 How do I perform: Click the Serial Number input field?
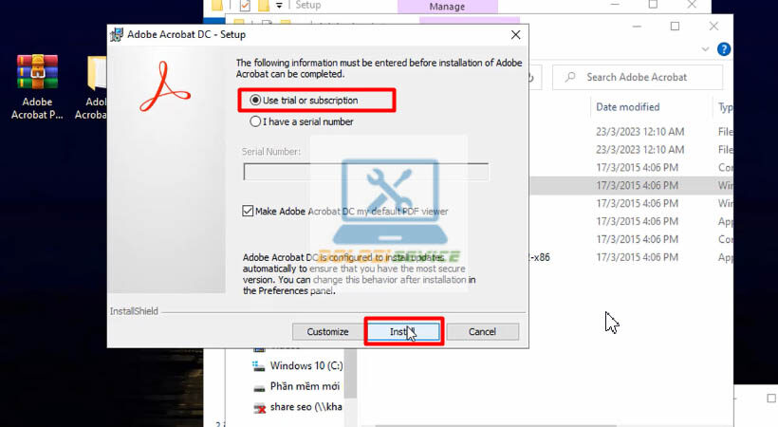coord(365,172)
